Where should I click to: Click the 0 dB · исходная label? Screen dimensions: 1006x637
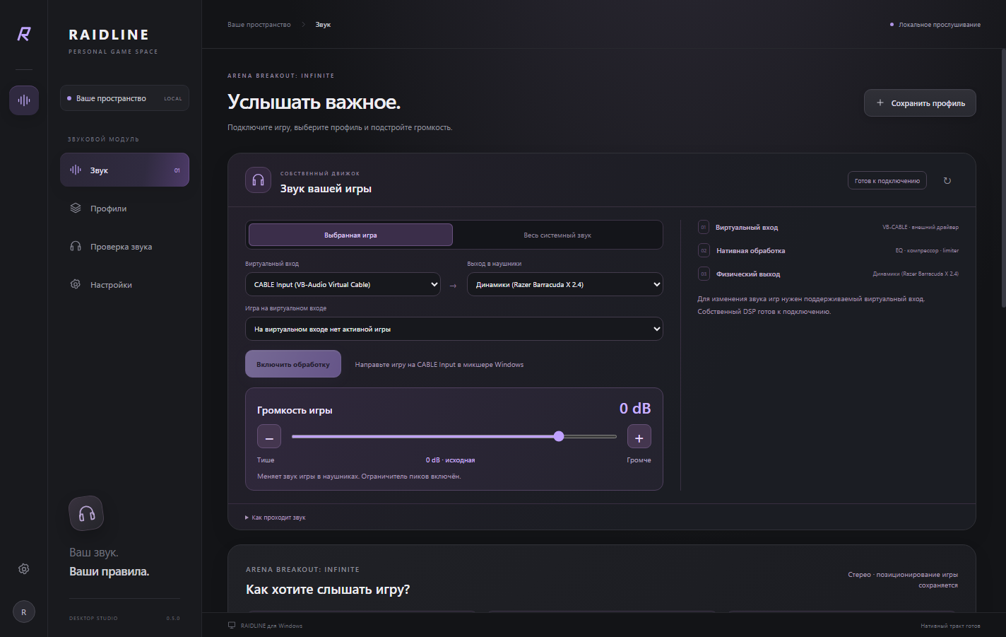[x=451, y=460]
